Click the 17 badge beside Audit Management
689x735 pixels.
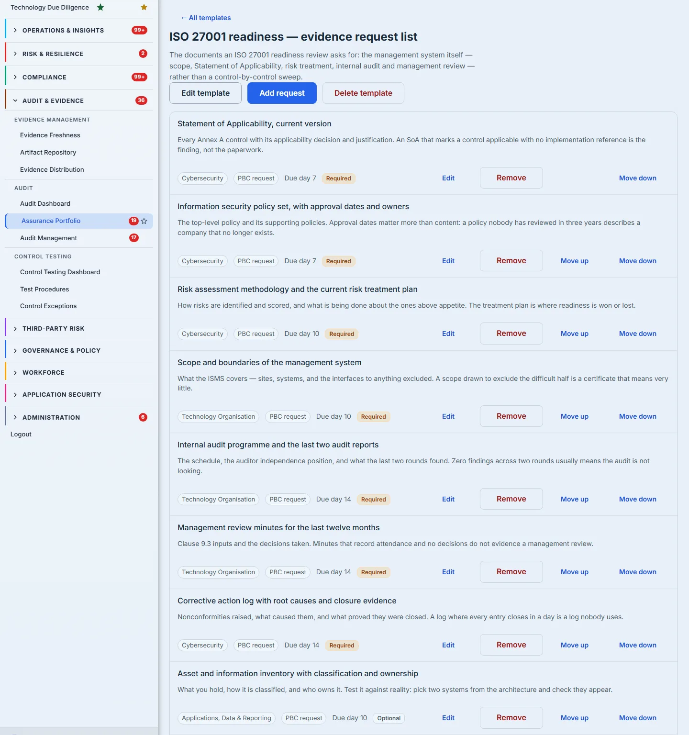click(x=134, y=238)
